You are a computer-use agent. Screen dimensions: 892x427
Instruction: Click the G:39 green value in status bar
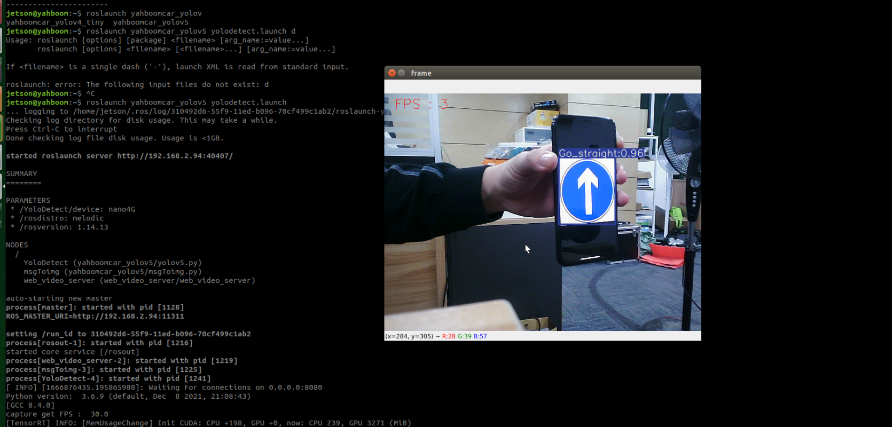464,336
